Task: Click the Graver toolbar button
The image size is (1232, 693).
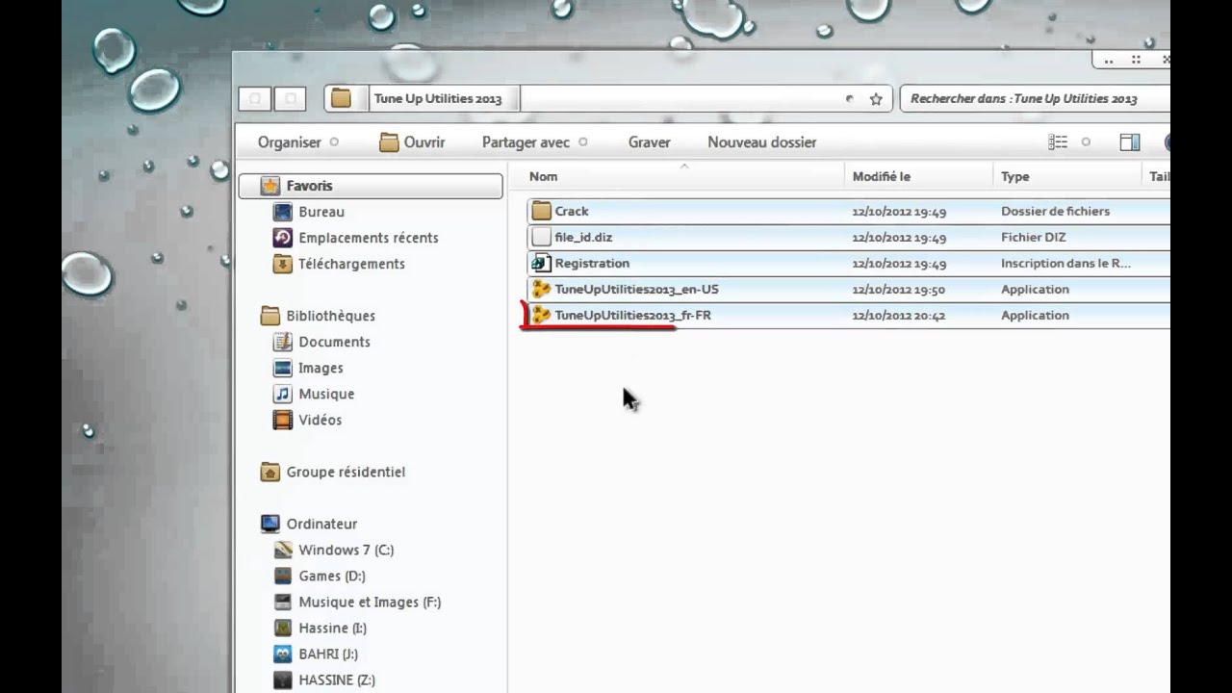Action: (x=649, y=142)
